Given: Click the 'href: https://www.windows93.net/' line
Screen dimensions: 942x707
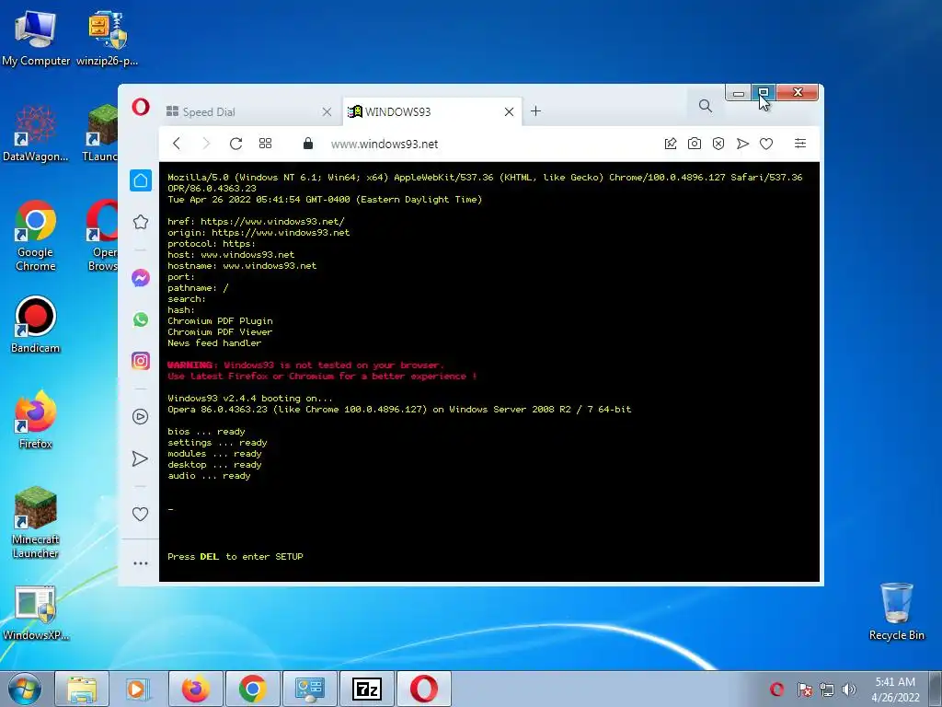Looking at the screenshot, I should click(256, 222).
